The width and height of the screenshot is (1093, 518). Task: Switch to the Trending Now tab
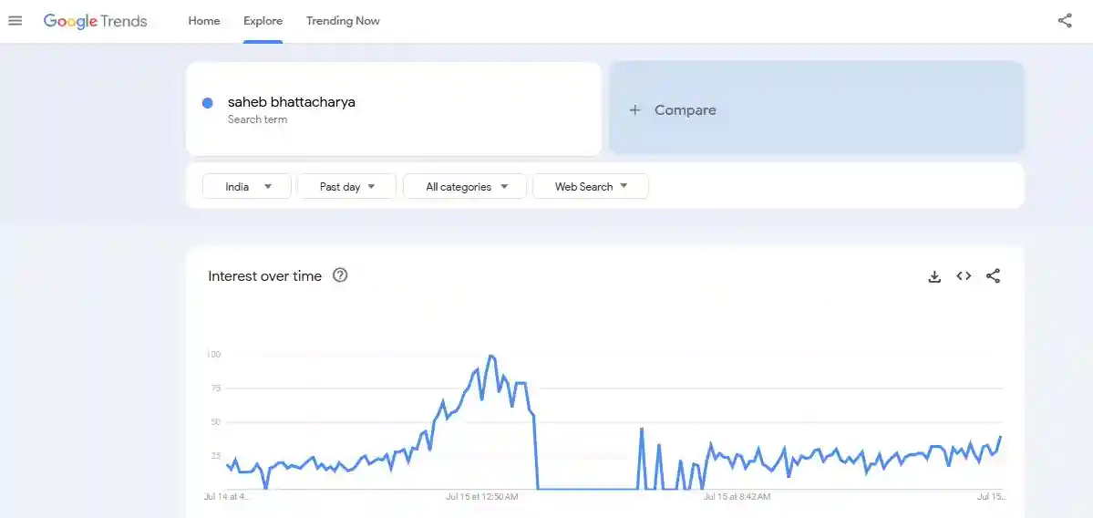(x=343, y=21)
